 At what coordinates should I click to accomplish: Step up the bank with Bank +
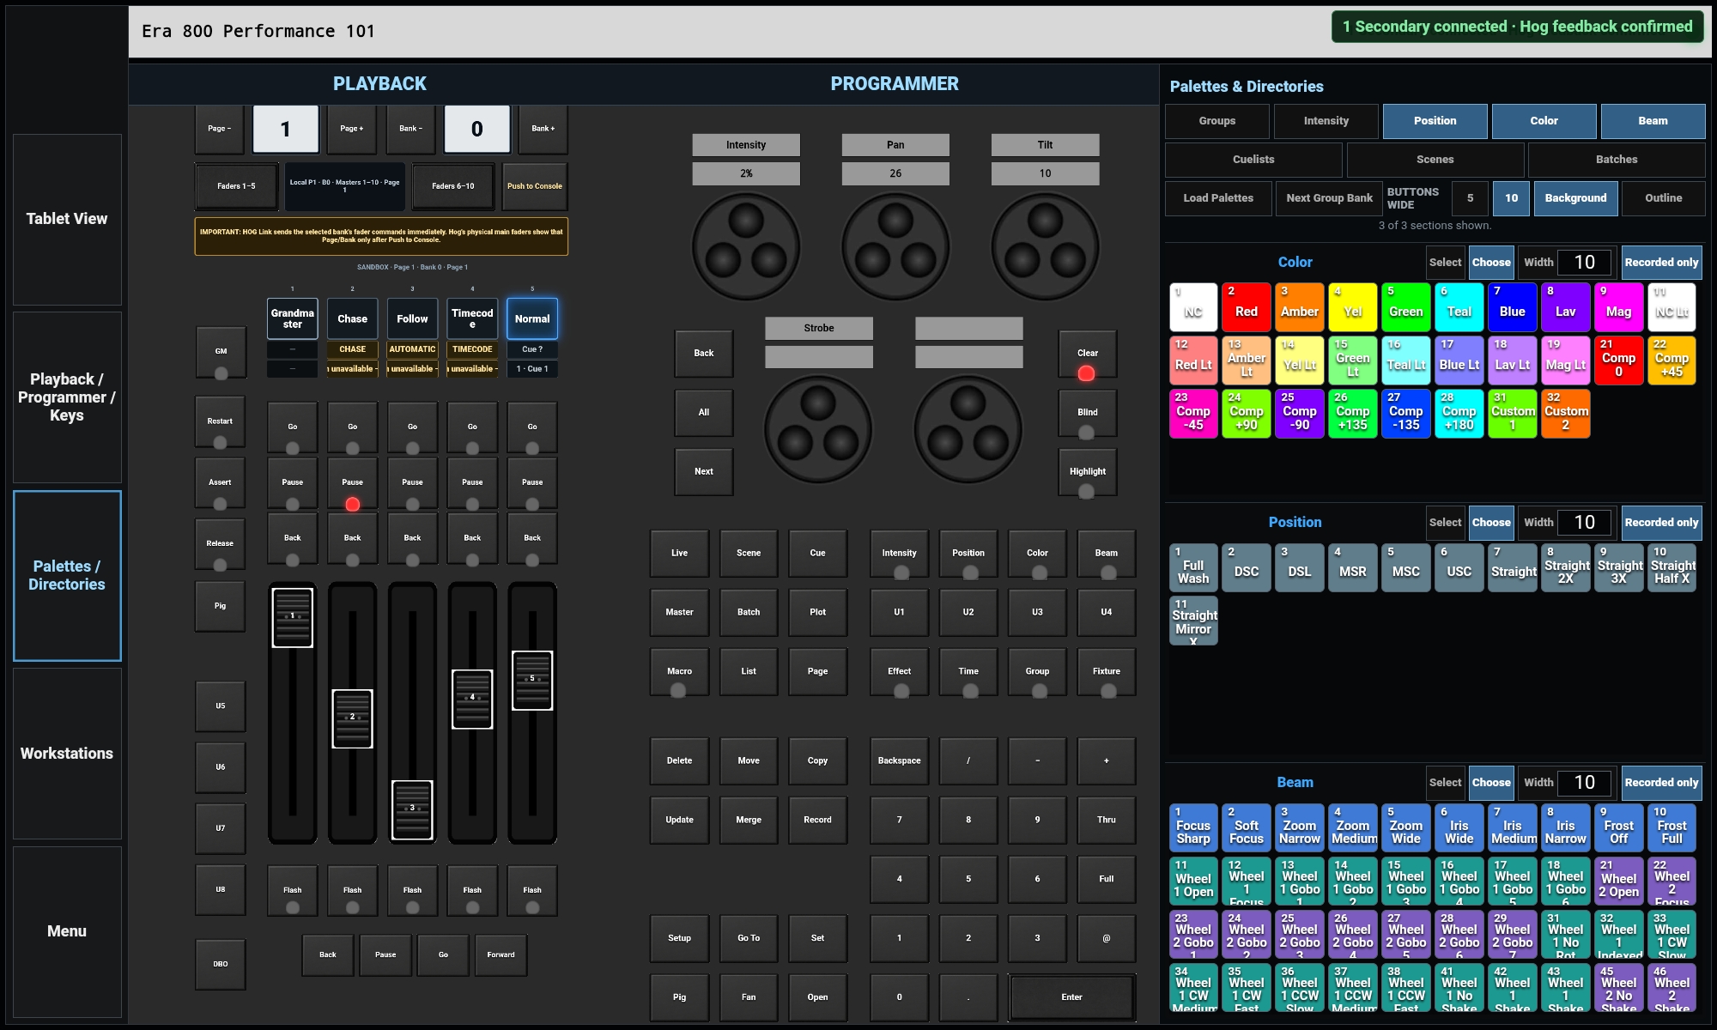[543, 129]
